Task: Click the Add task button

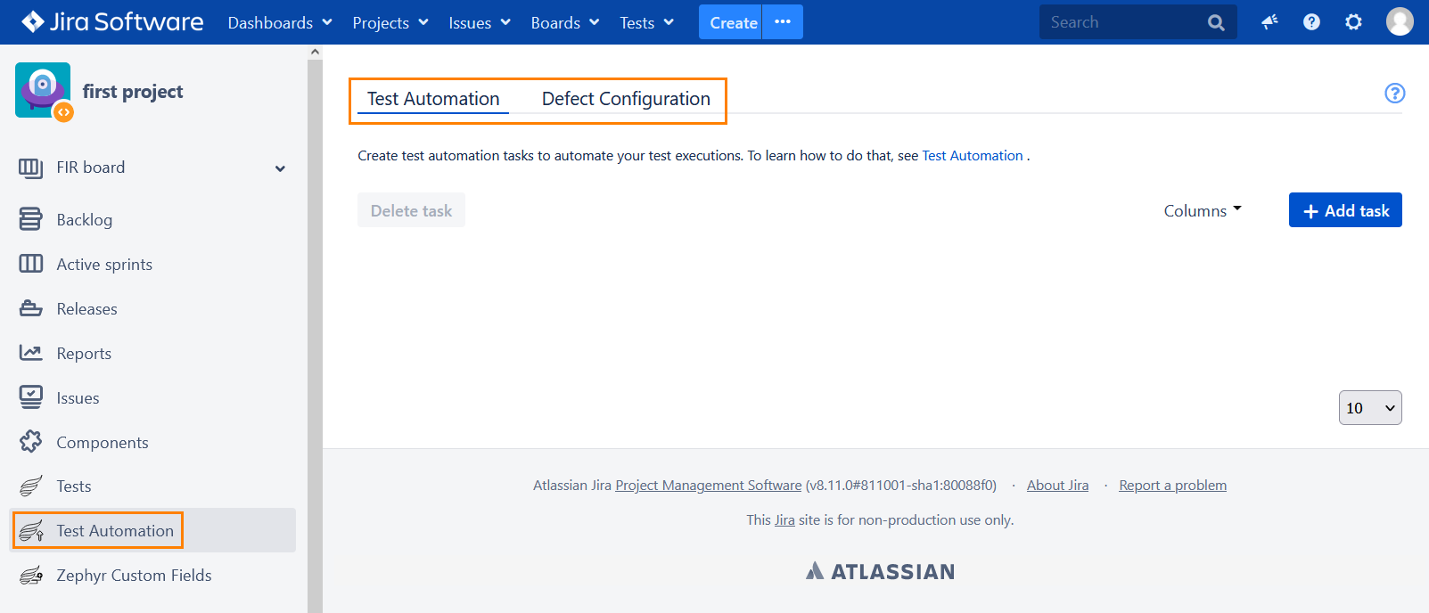Action: pos(1345,210)
